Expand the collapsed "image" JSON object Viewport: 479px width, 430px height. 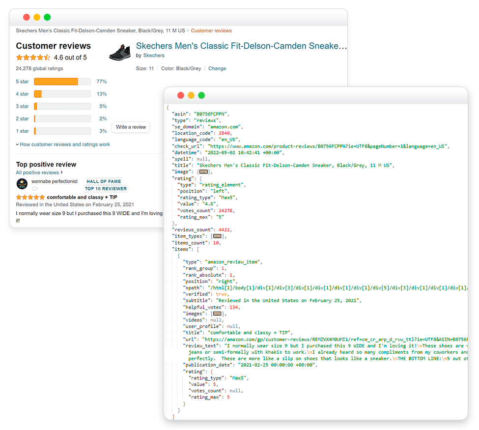[x=203, y=172]
